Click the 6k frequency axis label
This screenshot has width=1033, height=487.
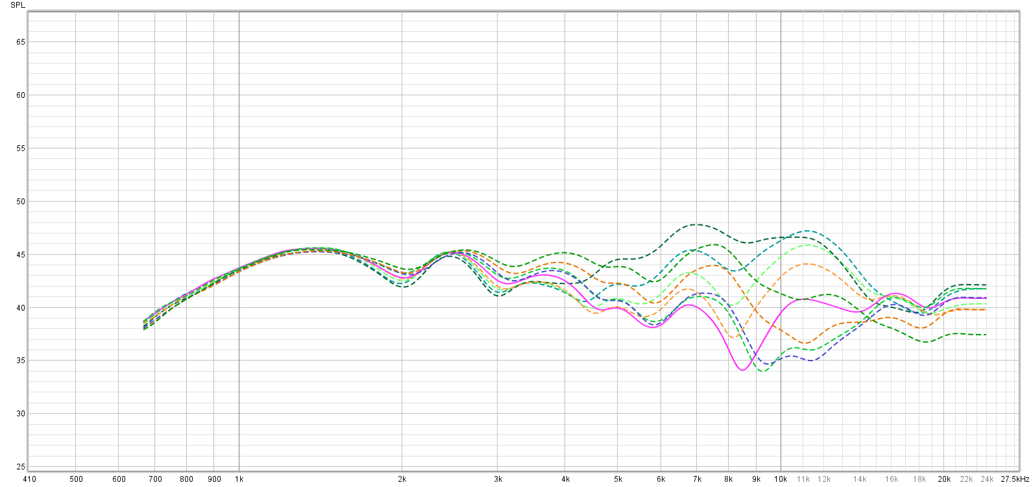click(661, 479)
